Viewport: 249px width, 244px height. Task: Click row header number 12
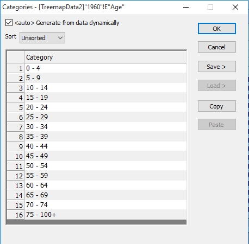click(16, 176)
